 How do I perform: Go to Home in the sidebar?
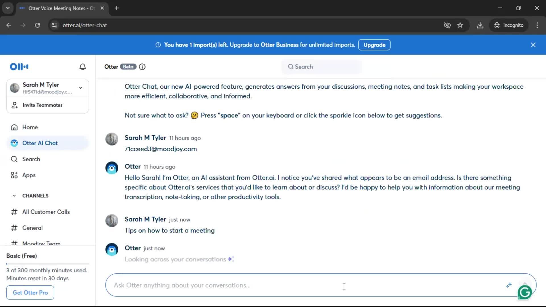point(48,127)
